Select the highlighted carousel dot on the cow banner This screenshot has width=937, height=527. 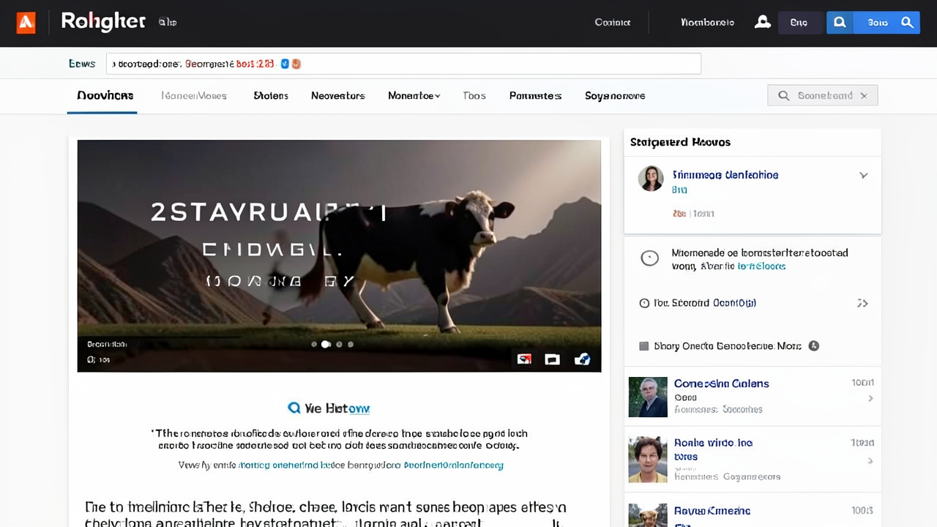pos(326,344)
